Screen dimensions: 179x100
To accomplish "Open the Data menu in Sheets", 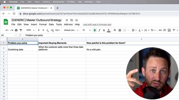I will 51,24.
